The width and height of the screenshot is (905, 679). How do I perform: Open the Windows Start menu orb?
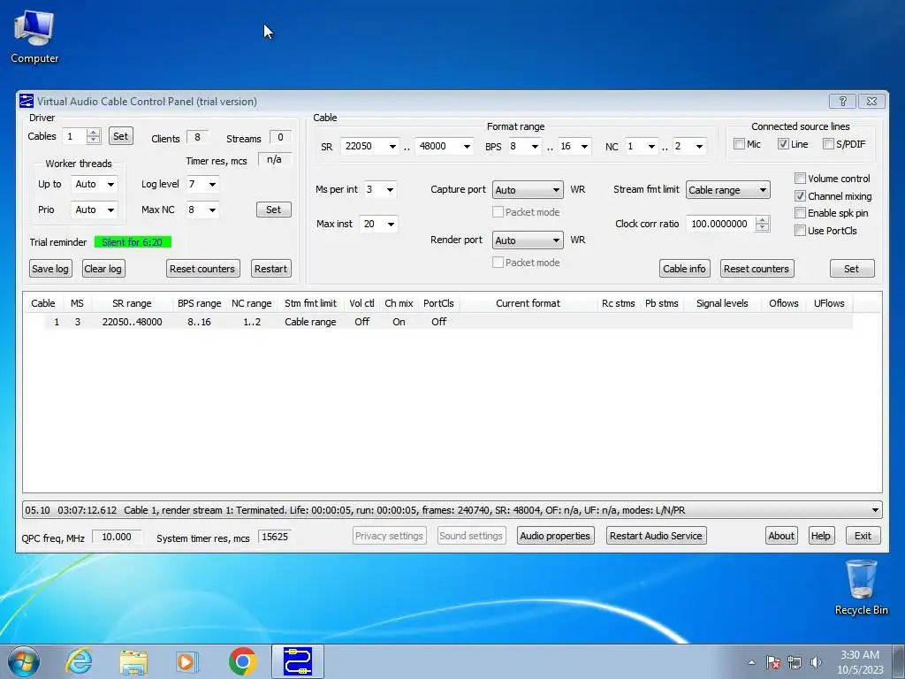pyautogui.click(x=24, y=661)
